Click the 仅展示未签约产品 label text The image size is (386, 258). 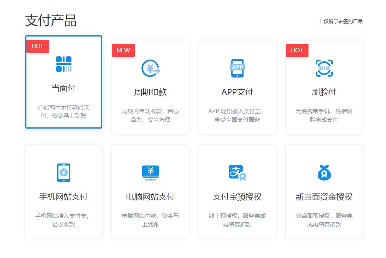343,21
